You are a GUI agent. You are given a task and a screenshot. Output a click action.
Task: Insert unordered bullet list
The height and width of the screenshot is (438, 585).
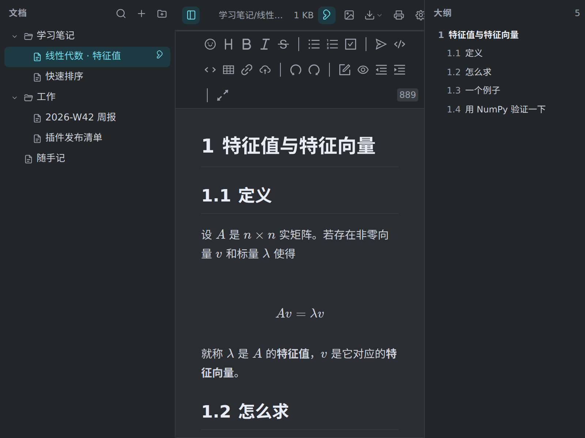[x=314, y=44]
